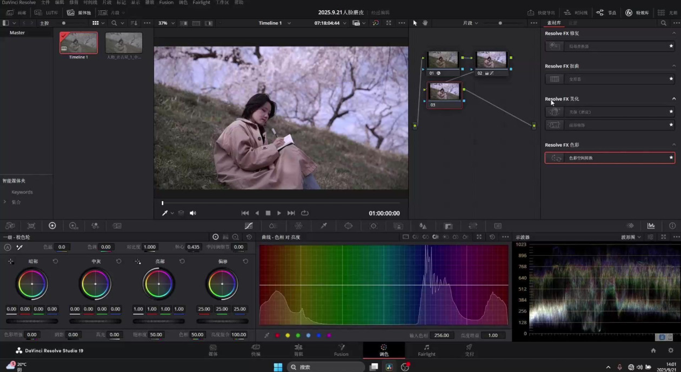Toggle auto balance A button
681x372 pixels.
coord(8,247)
